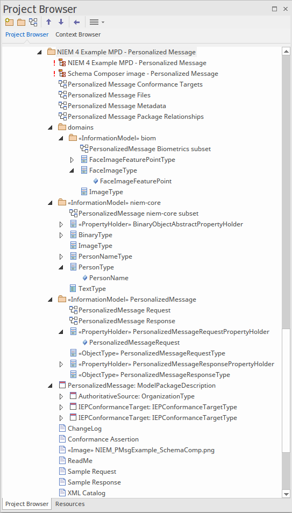292x513 pixels.
Task: Move item down with the down arrow
Action: tap(61, 22)
